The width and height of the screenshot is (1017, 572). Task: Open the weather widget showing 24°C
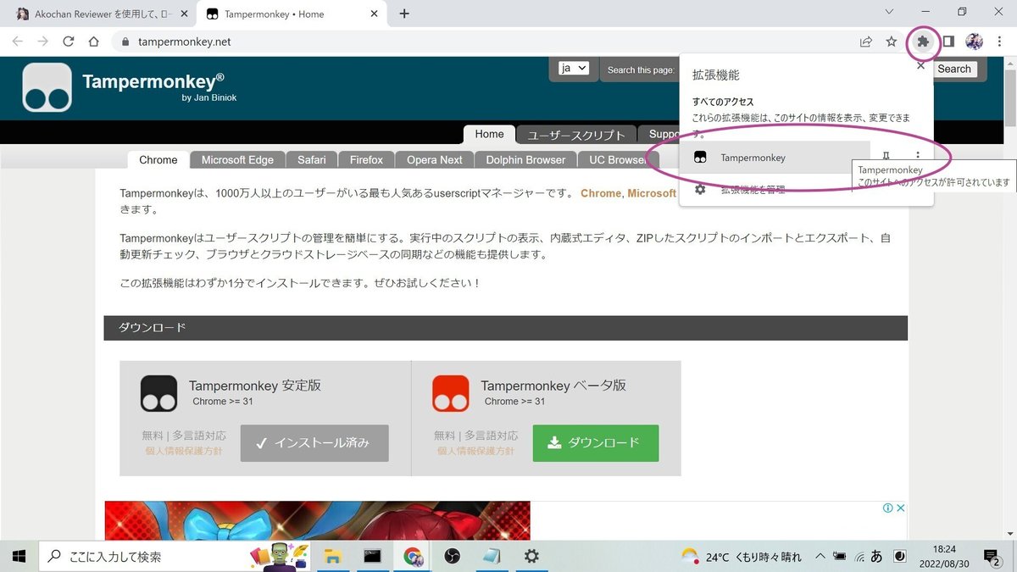(742, 557)
